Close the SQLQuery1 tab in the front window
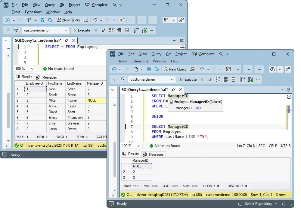Screen dimensions: 301x210 [x=180, y=90]
